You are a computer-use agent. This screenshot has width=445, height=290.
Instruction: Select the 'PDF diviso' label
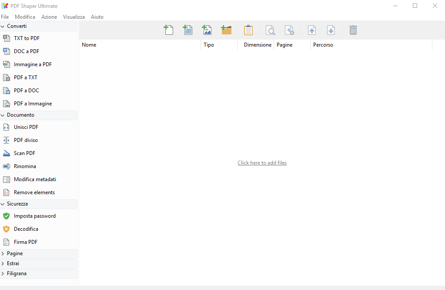(x=26, y=140)
